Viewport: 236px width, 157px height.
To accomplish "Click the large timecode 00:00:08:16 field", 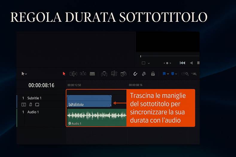I will tap(41, 85).
